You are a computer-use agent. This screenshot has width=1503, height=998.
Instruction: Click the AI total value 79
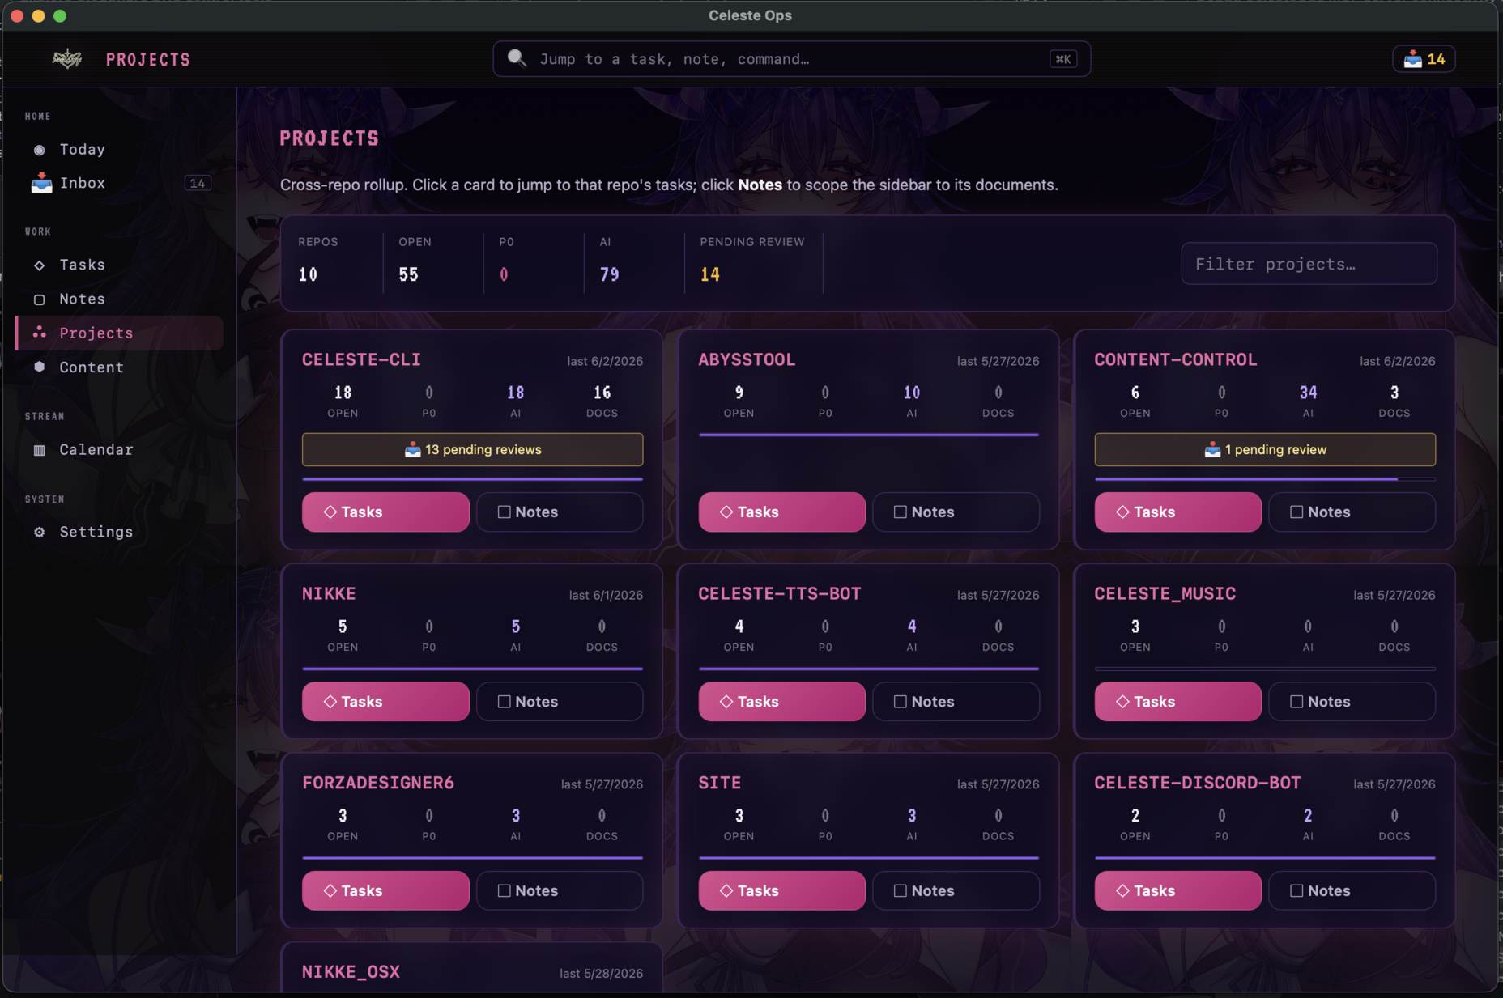pos(610,274)
